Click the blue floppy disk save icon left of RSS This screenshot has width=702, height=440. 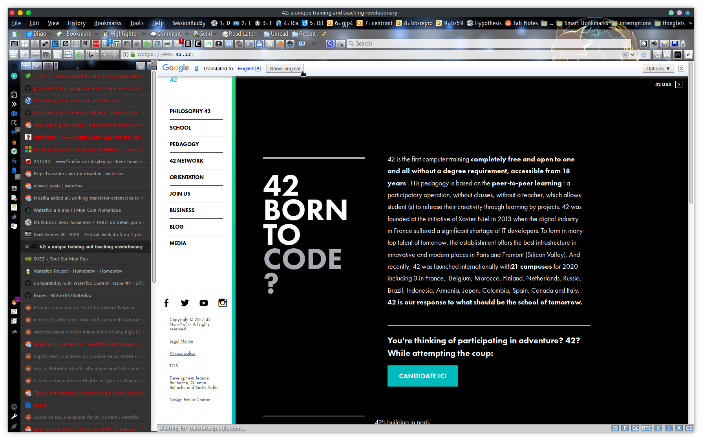(x=260, y=44)
